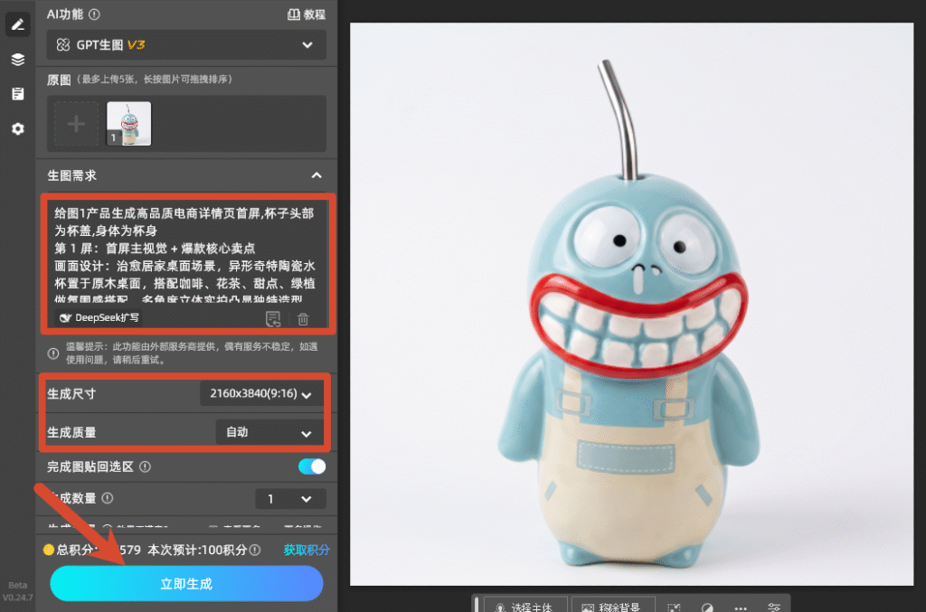Open the 生成尺寸 2160x3840(9:16) dropdown
The width and height of the screenshot is (926, 612).
click(261, 393)
